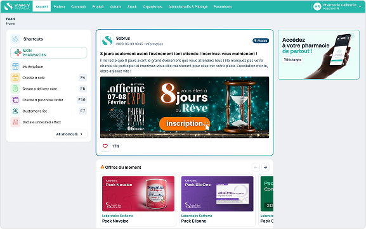Screen dimensions: 366x229
Task: Show next offers with right arrow
Action: (x=265, y=167)
